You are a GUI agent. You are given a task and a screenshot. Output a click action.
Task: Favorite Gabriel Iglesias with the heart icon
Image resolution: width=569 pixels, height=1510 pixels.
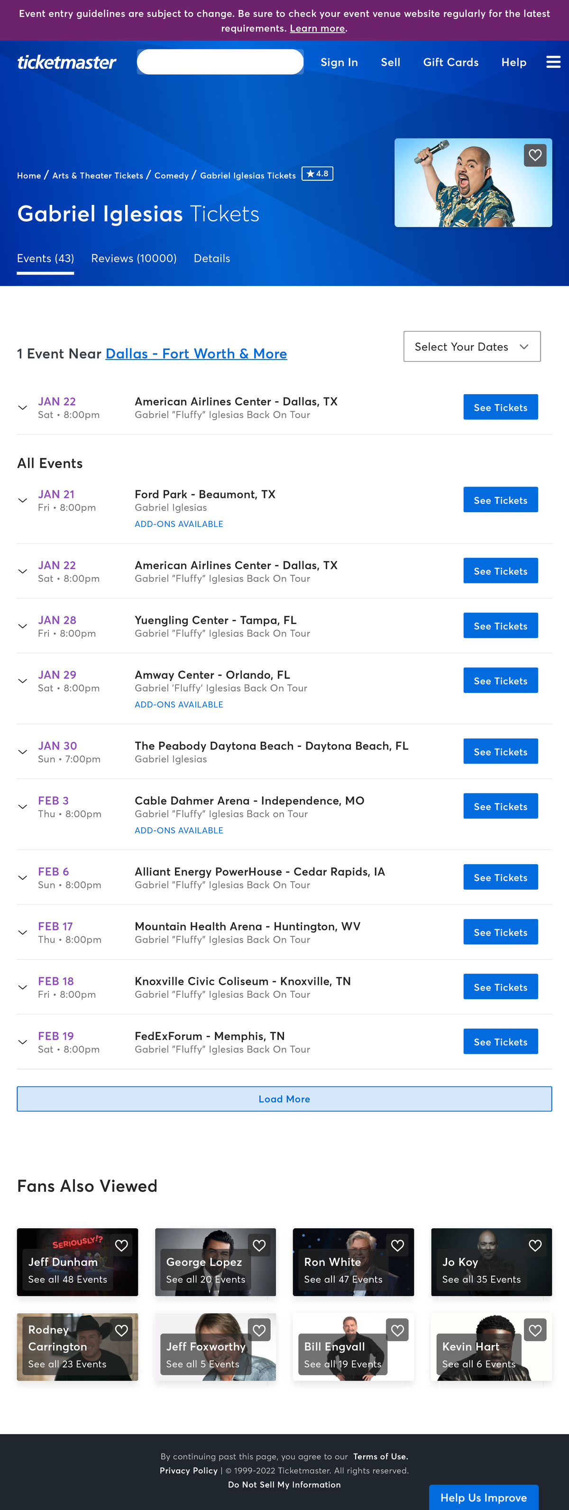[x=534, y=156]
